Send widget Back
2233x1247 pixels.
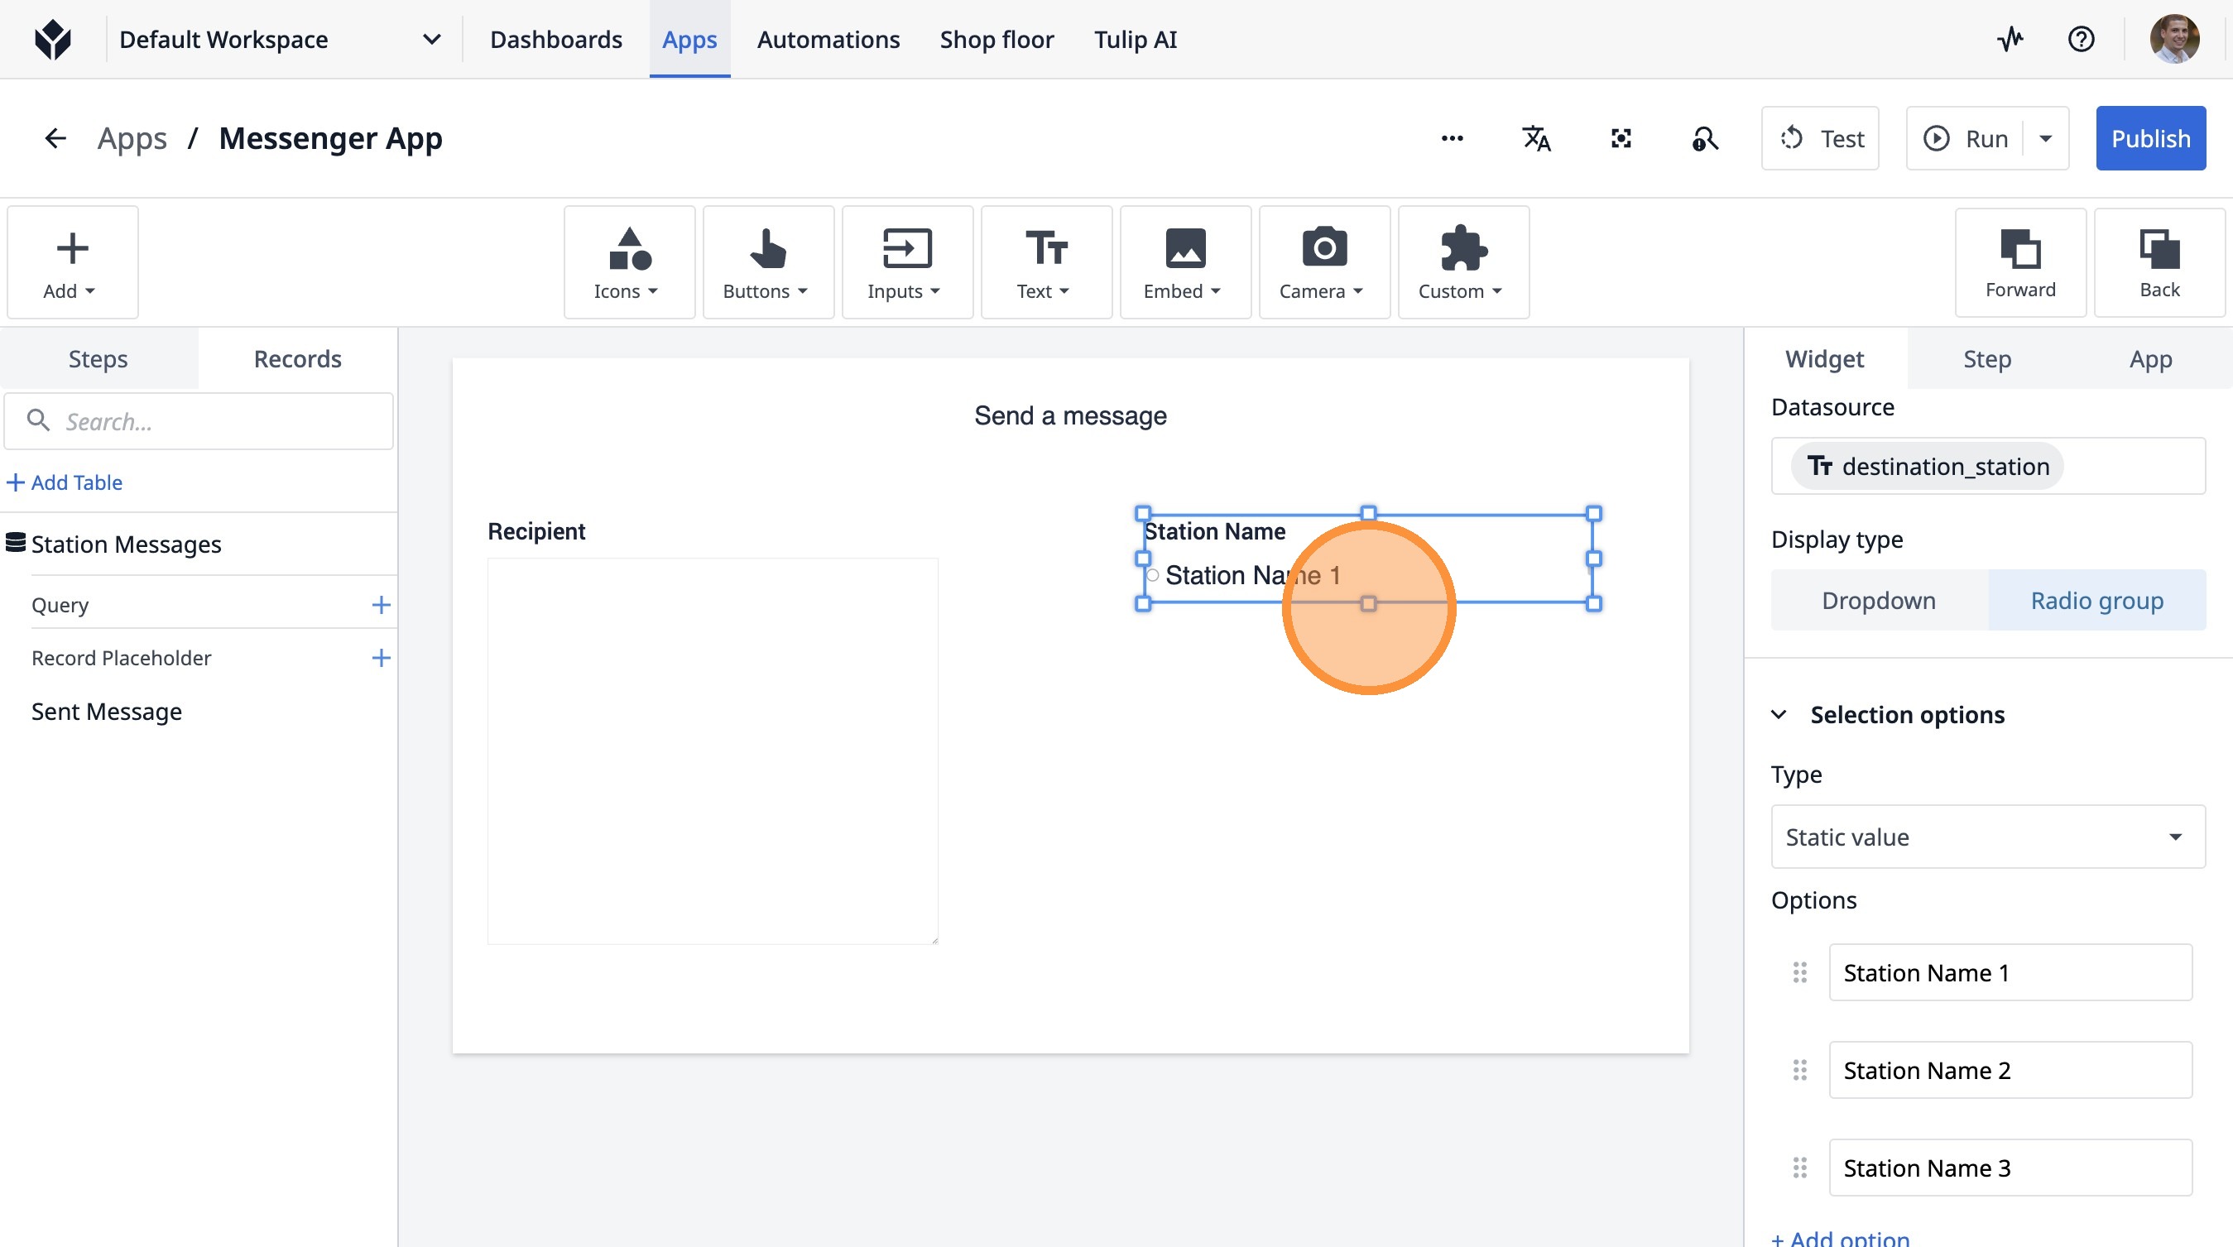(x=2159, y=261)
